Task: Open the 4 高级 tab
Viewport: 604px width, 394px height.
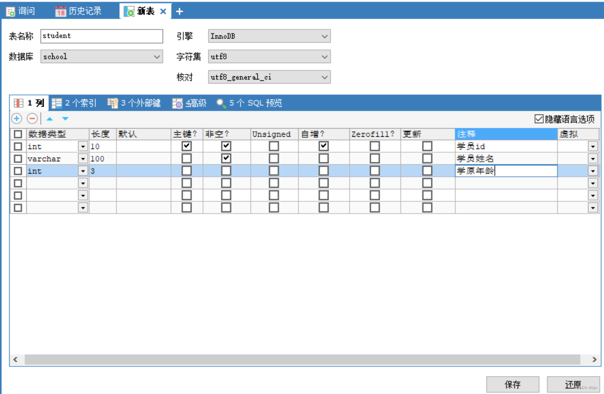Action: (x=190, y=103)
